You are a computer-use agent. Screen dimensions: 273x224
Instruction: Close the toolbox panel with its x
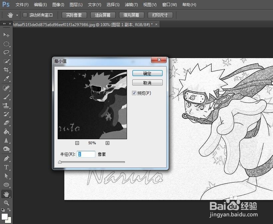10,23
